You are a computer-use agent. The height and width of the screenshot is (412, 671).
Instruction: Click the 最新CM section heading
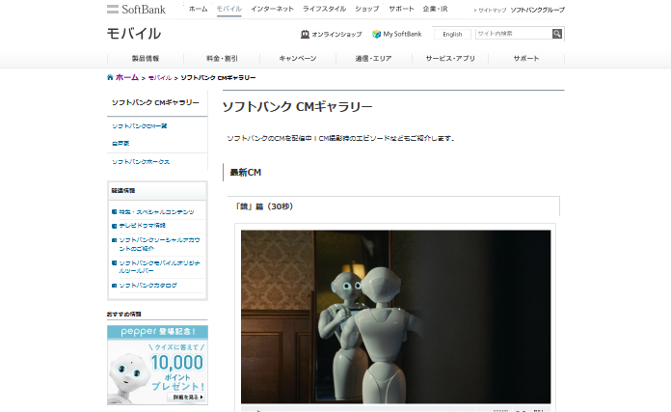point(245,173)
